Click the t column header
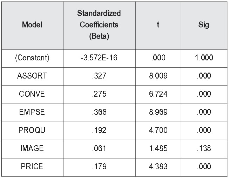 [158, 24]
